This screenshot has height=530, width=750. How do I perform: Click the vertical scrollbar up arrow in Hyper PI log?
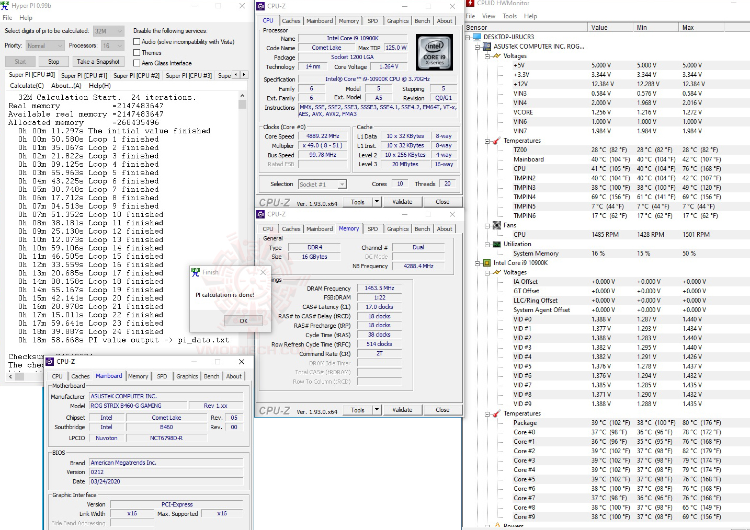coord(242,96)
